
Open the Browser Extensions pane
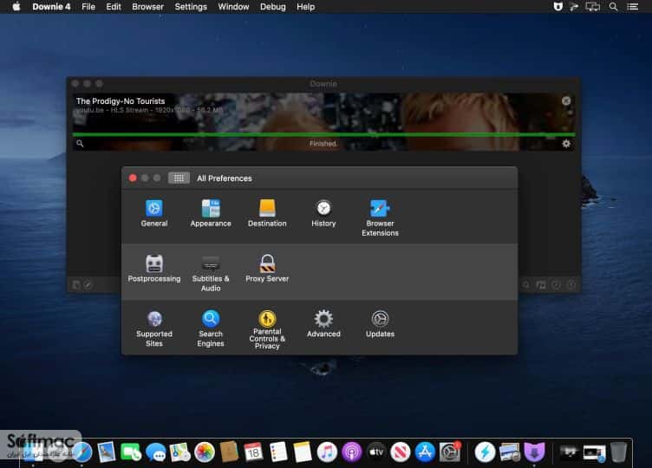[x=380, y=218]
